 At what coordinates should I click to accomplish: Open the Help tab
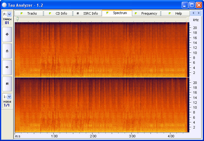(x=175, y=13)
